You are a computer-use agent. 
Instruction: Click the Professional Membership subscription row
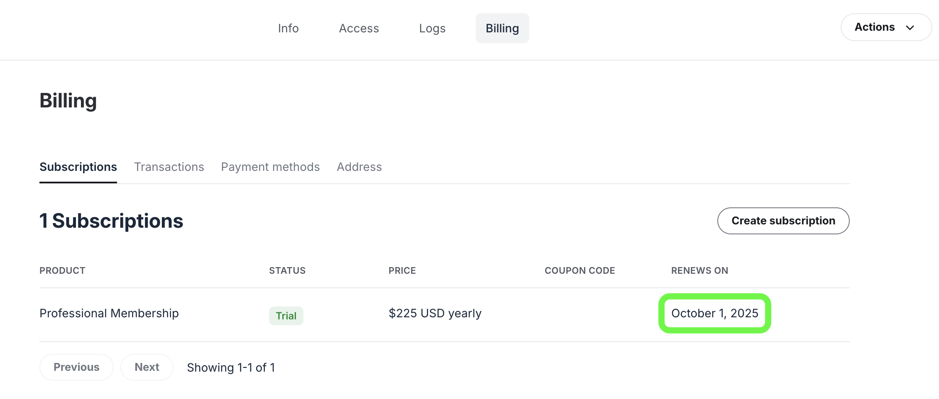(x=109, y=313)
